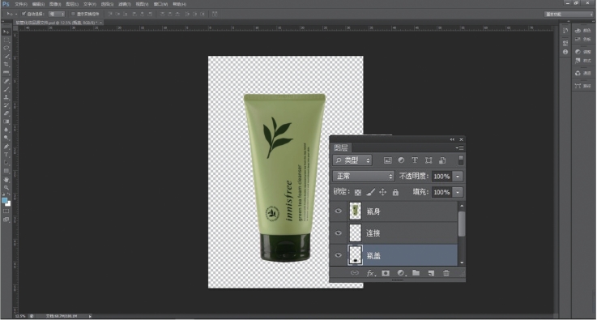The image size is (597, 320).
Task: Select the Zoom tool
Action: [x=6, y=187]
